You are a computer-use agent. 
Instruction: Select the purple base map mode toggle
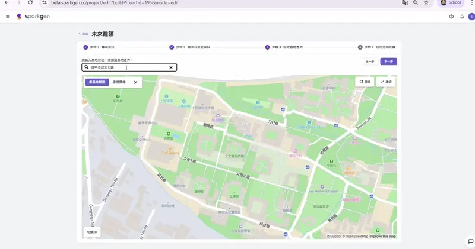(x=97, y=82)
